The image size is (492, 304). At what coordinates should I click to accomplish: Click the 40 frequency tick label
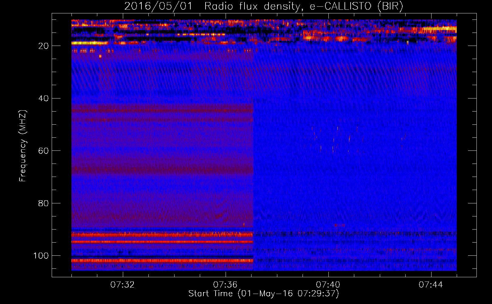43,98
